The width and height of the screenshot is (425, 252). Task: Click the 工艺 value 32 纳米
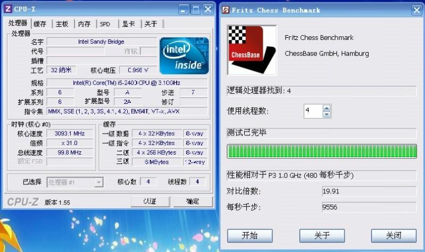[x=61, y=70]
